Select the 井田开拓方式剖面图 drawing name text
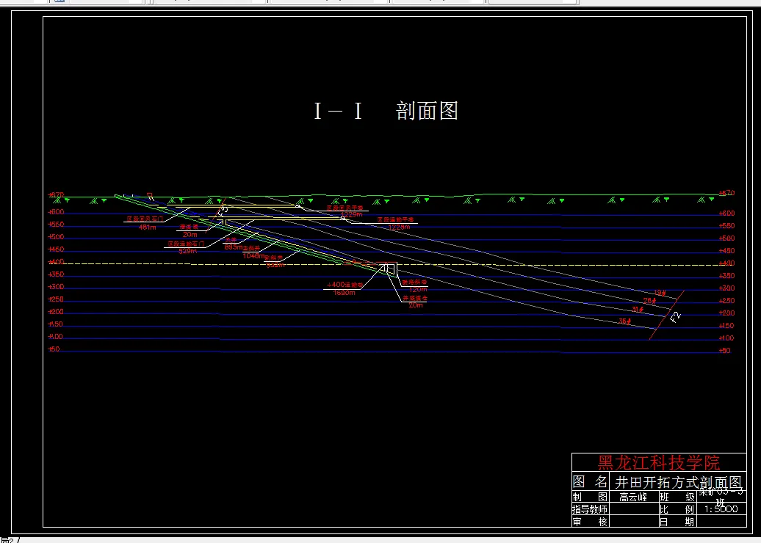The width and height of the screenshot is (761, 543). tap(678, 482)
